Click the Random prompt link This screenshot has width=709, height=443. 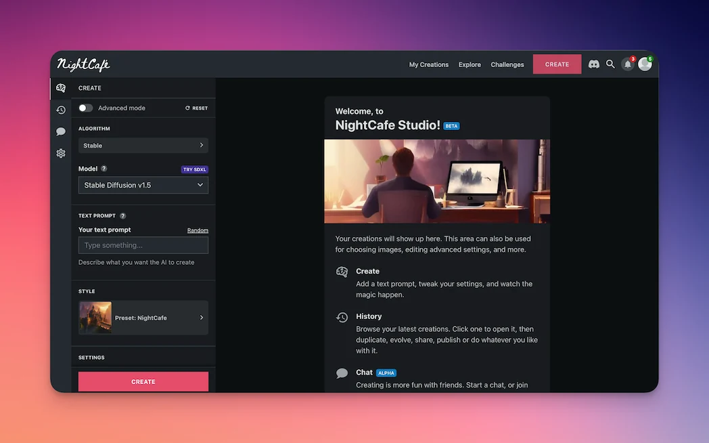point(198,230)
